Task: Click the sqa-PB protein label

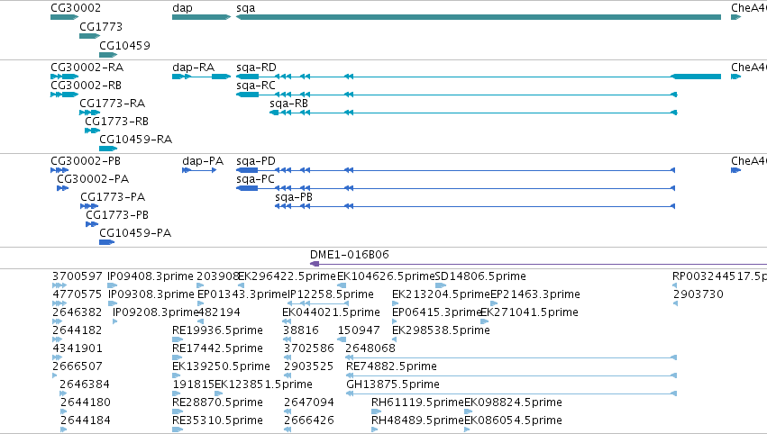Action: [x=294, y=197]
